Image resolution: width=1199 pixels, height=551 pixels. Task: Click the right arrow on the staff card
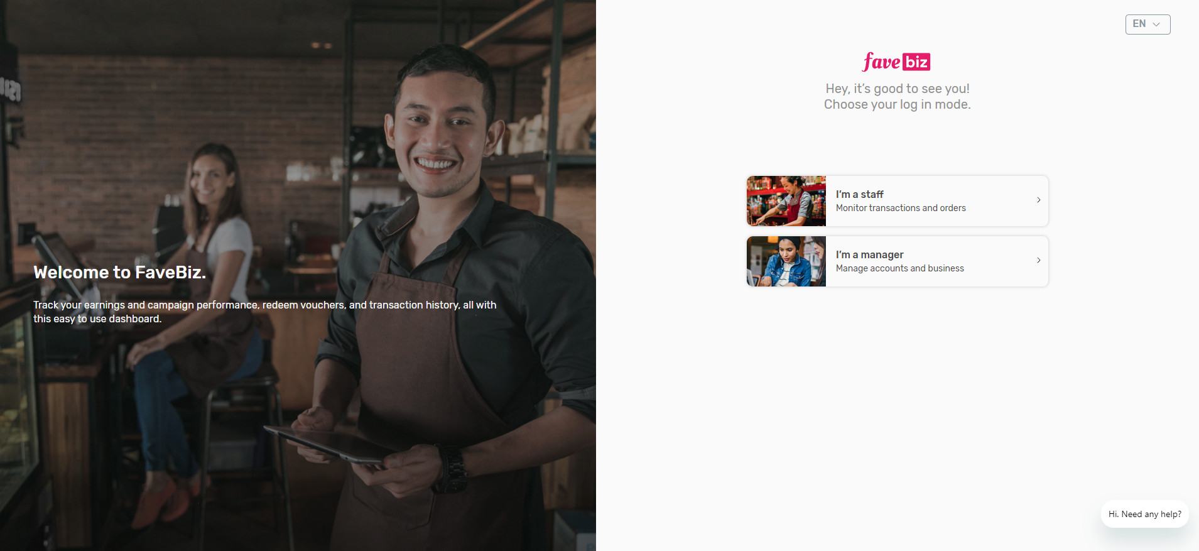[1038, 200]
